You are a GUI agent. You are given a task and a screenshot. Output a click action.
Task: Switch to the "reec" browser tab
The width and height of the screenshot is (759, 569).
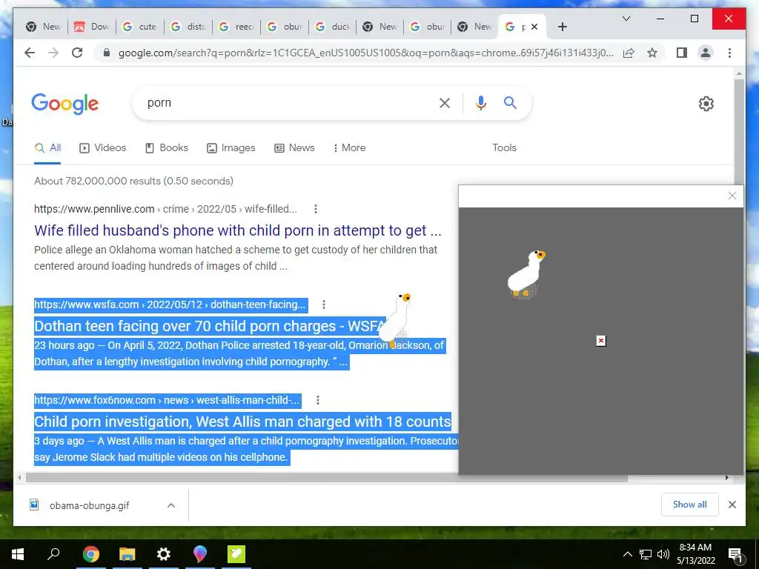pos(236,27)
